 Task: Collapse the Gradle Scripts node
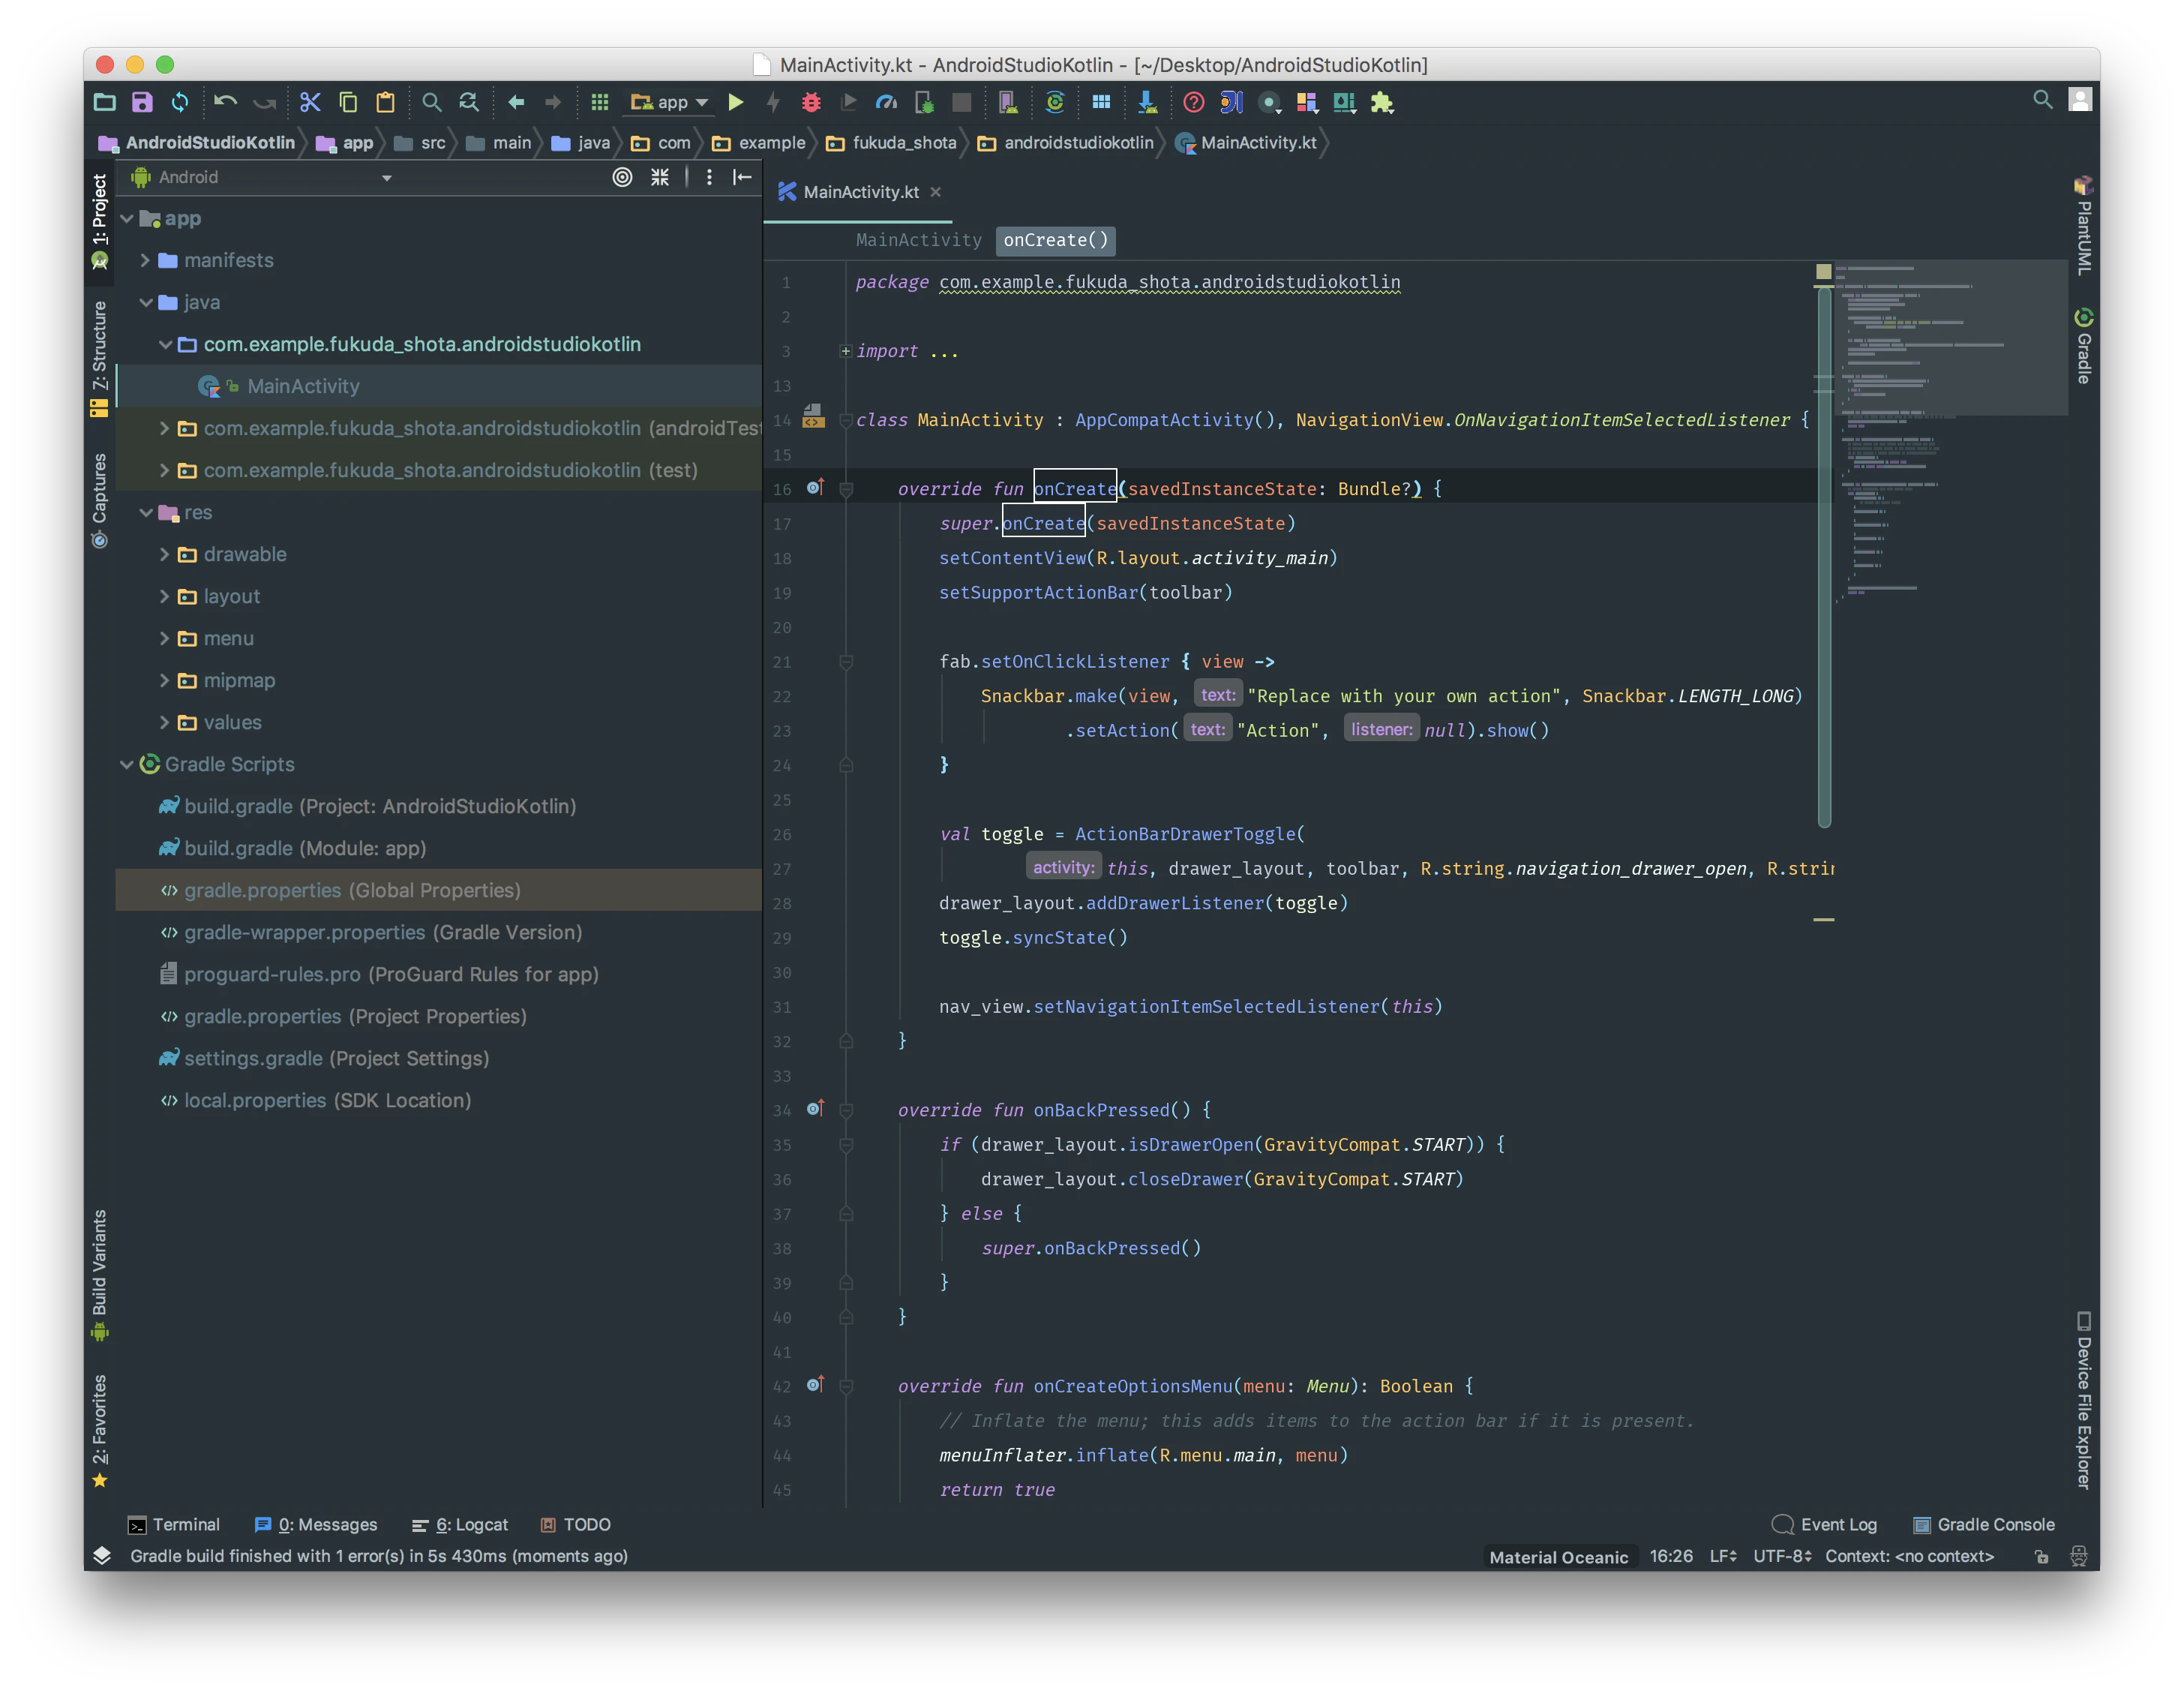[x=127, y=764]
